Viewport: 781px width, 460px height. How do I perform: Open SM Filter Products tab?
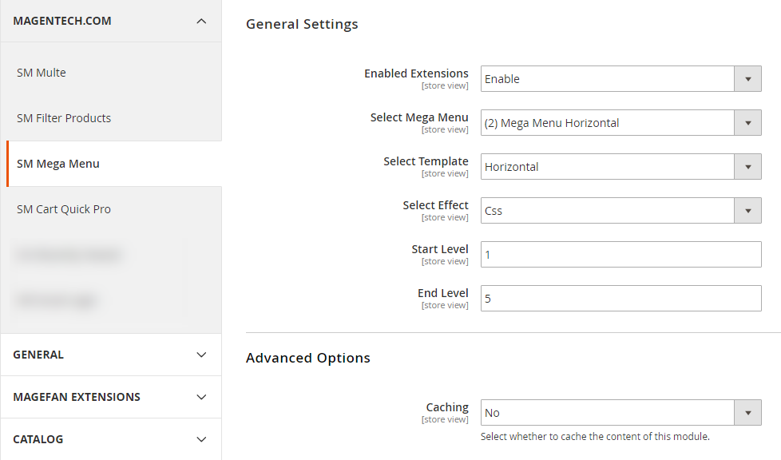(64, 118)
